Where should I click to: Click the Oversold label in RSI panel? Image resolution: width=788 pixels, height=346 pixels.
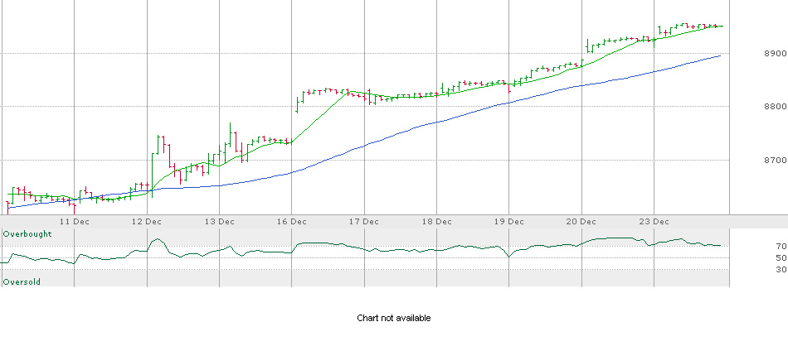point(22,282)
